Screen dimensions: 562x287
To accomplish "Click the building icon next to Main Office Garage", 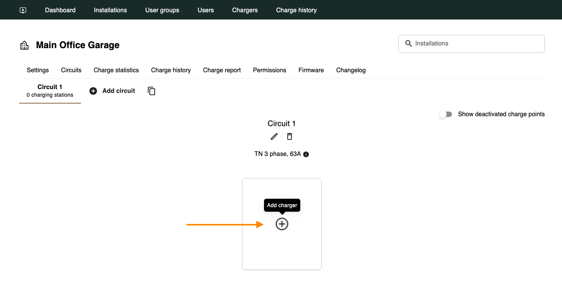I will tap(24, 45).
